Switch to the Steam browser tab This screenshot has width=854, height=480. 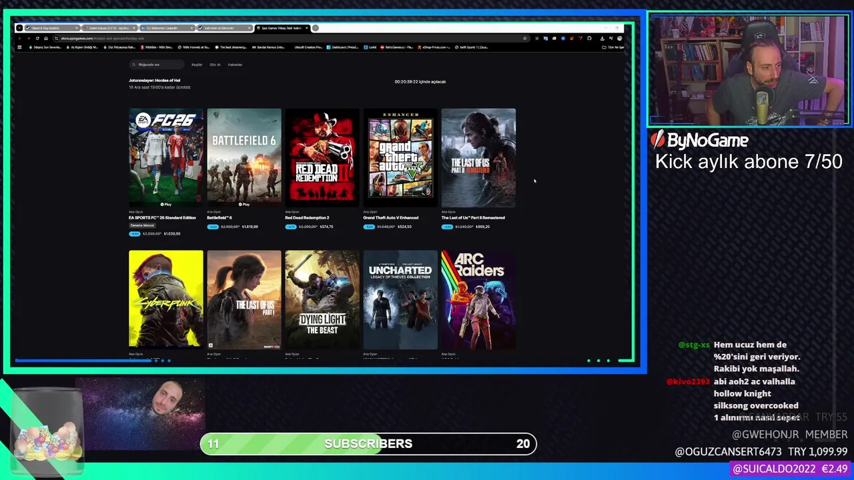[51, 28]
